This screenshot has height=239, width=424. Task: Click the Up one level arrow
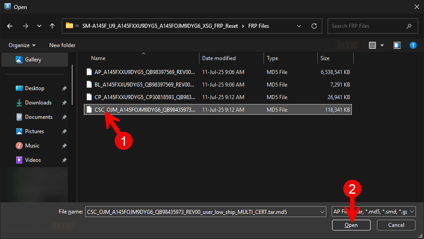(52, 26)
